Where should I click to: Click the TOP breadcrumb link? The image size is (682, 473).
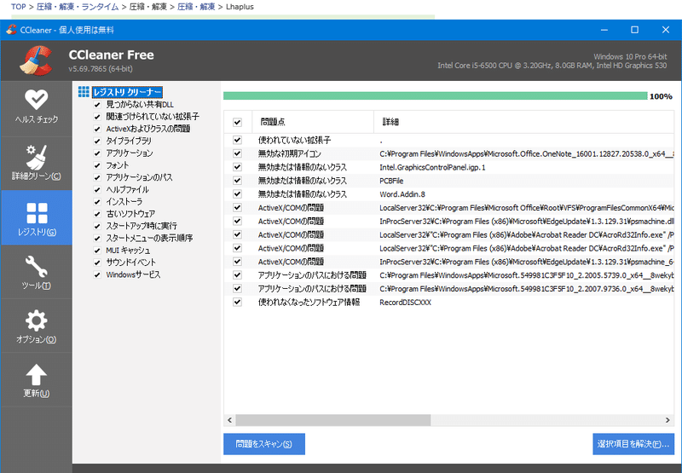click(18, 7)
